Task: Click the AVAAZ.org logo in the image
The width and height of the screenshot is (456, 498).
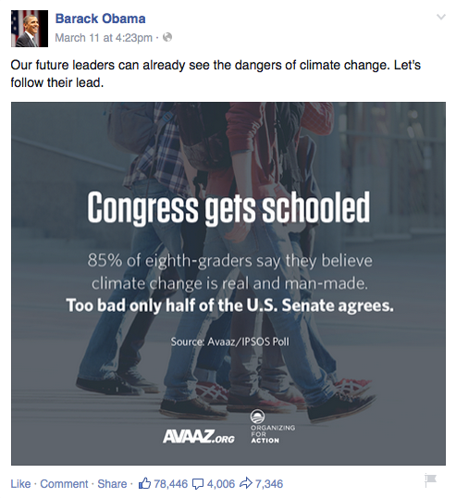Action: pos(199,436)
